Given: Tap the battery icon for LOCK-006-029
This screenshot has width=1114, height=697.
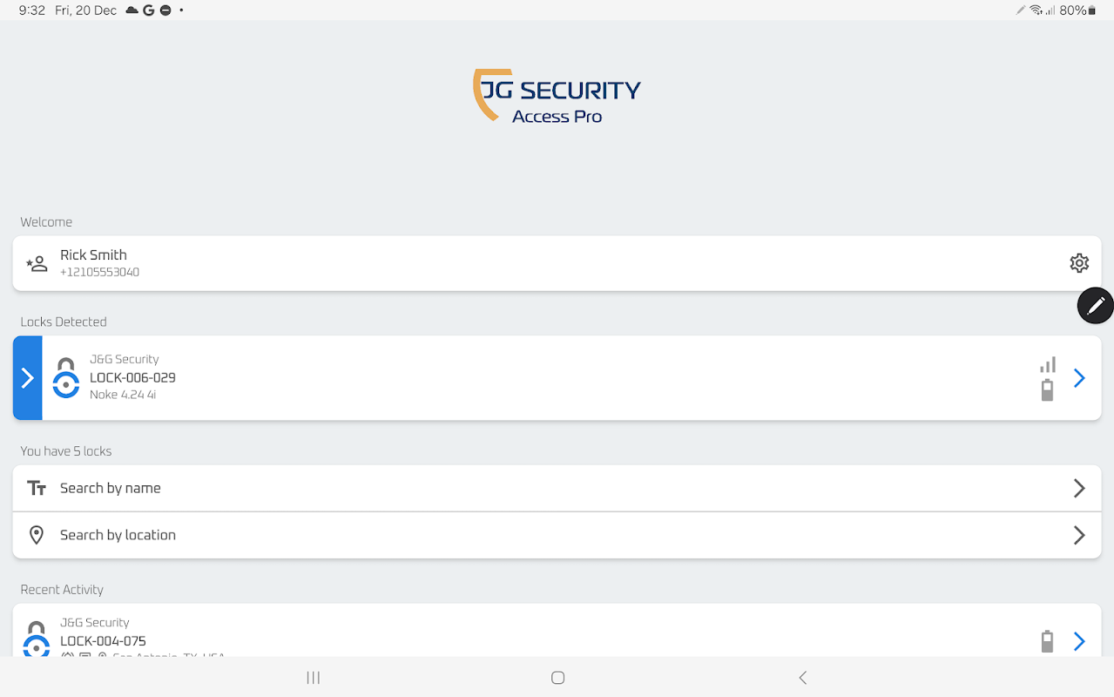Looking at the screenshot, I should click(x=1047, y=390).
